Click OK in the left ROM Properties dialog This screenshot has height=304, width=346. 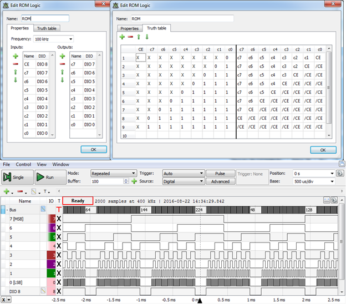94,149
